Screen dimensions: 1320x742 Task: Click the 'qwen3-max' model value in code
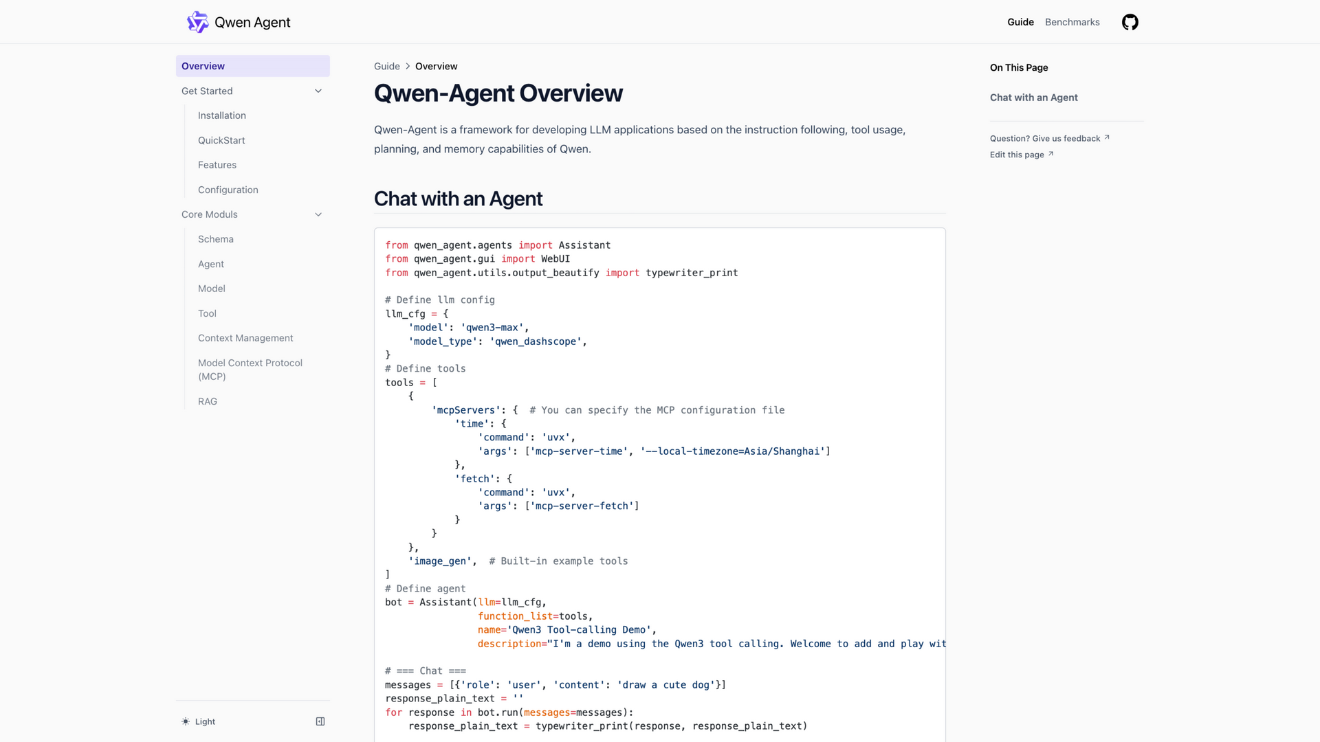[492, 327]
